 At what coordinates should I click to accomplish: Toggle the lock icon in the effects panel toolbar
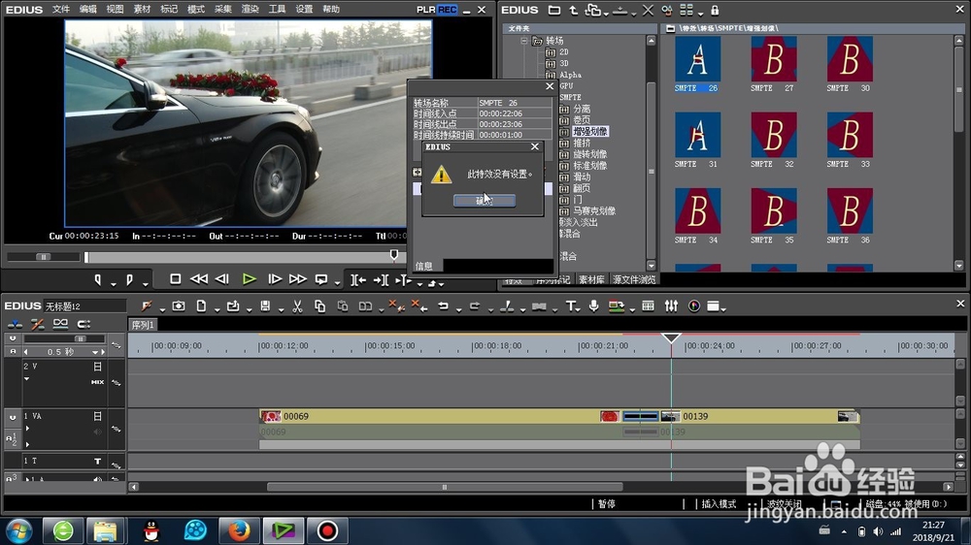tap(715, 10)
